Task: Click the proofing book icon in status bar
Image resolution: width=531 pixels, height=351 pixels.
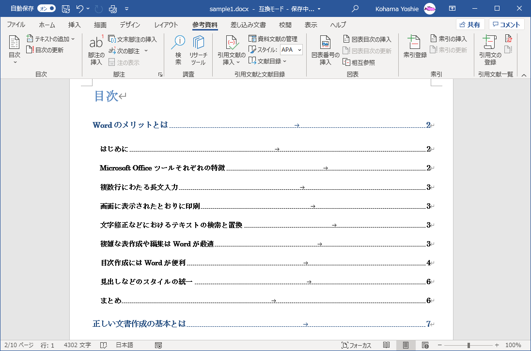Action: (x=104, y=345)
